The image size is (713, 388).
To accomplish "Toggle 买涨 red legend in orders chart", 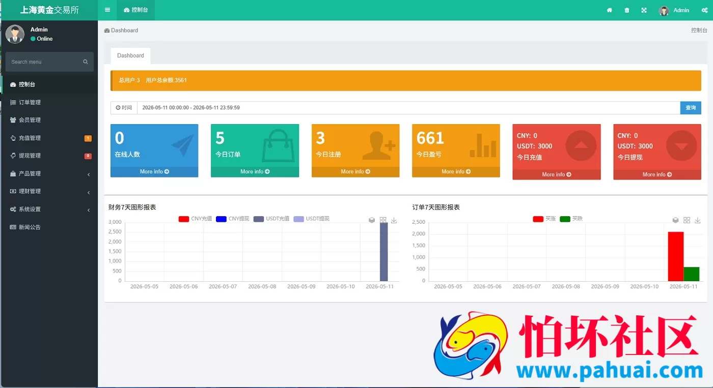I will [538, 219].
